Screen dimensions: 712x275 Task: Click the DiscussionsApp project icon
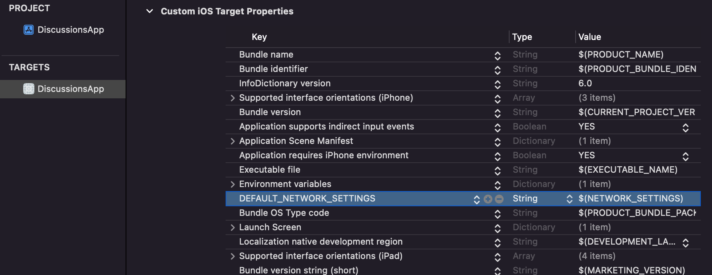[28, 30]
